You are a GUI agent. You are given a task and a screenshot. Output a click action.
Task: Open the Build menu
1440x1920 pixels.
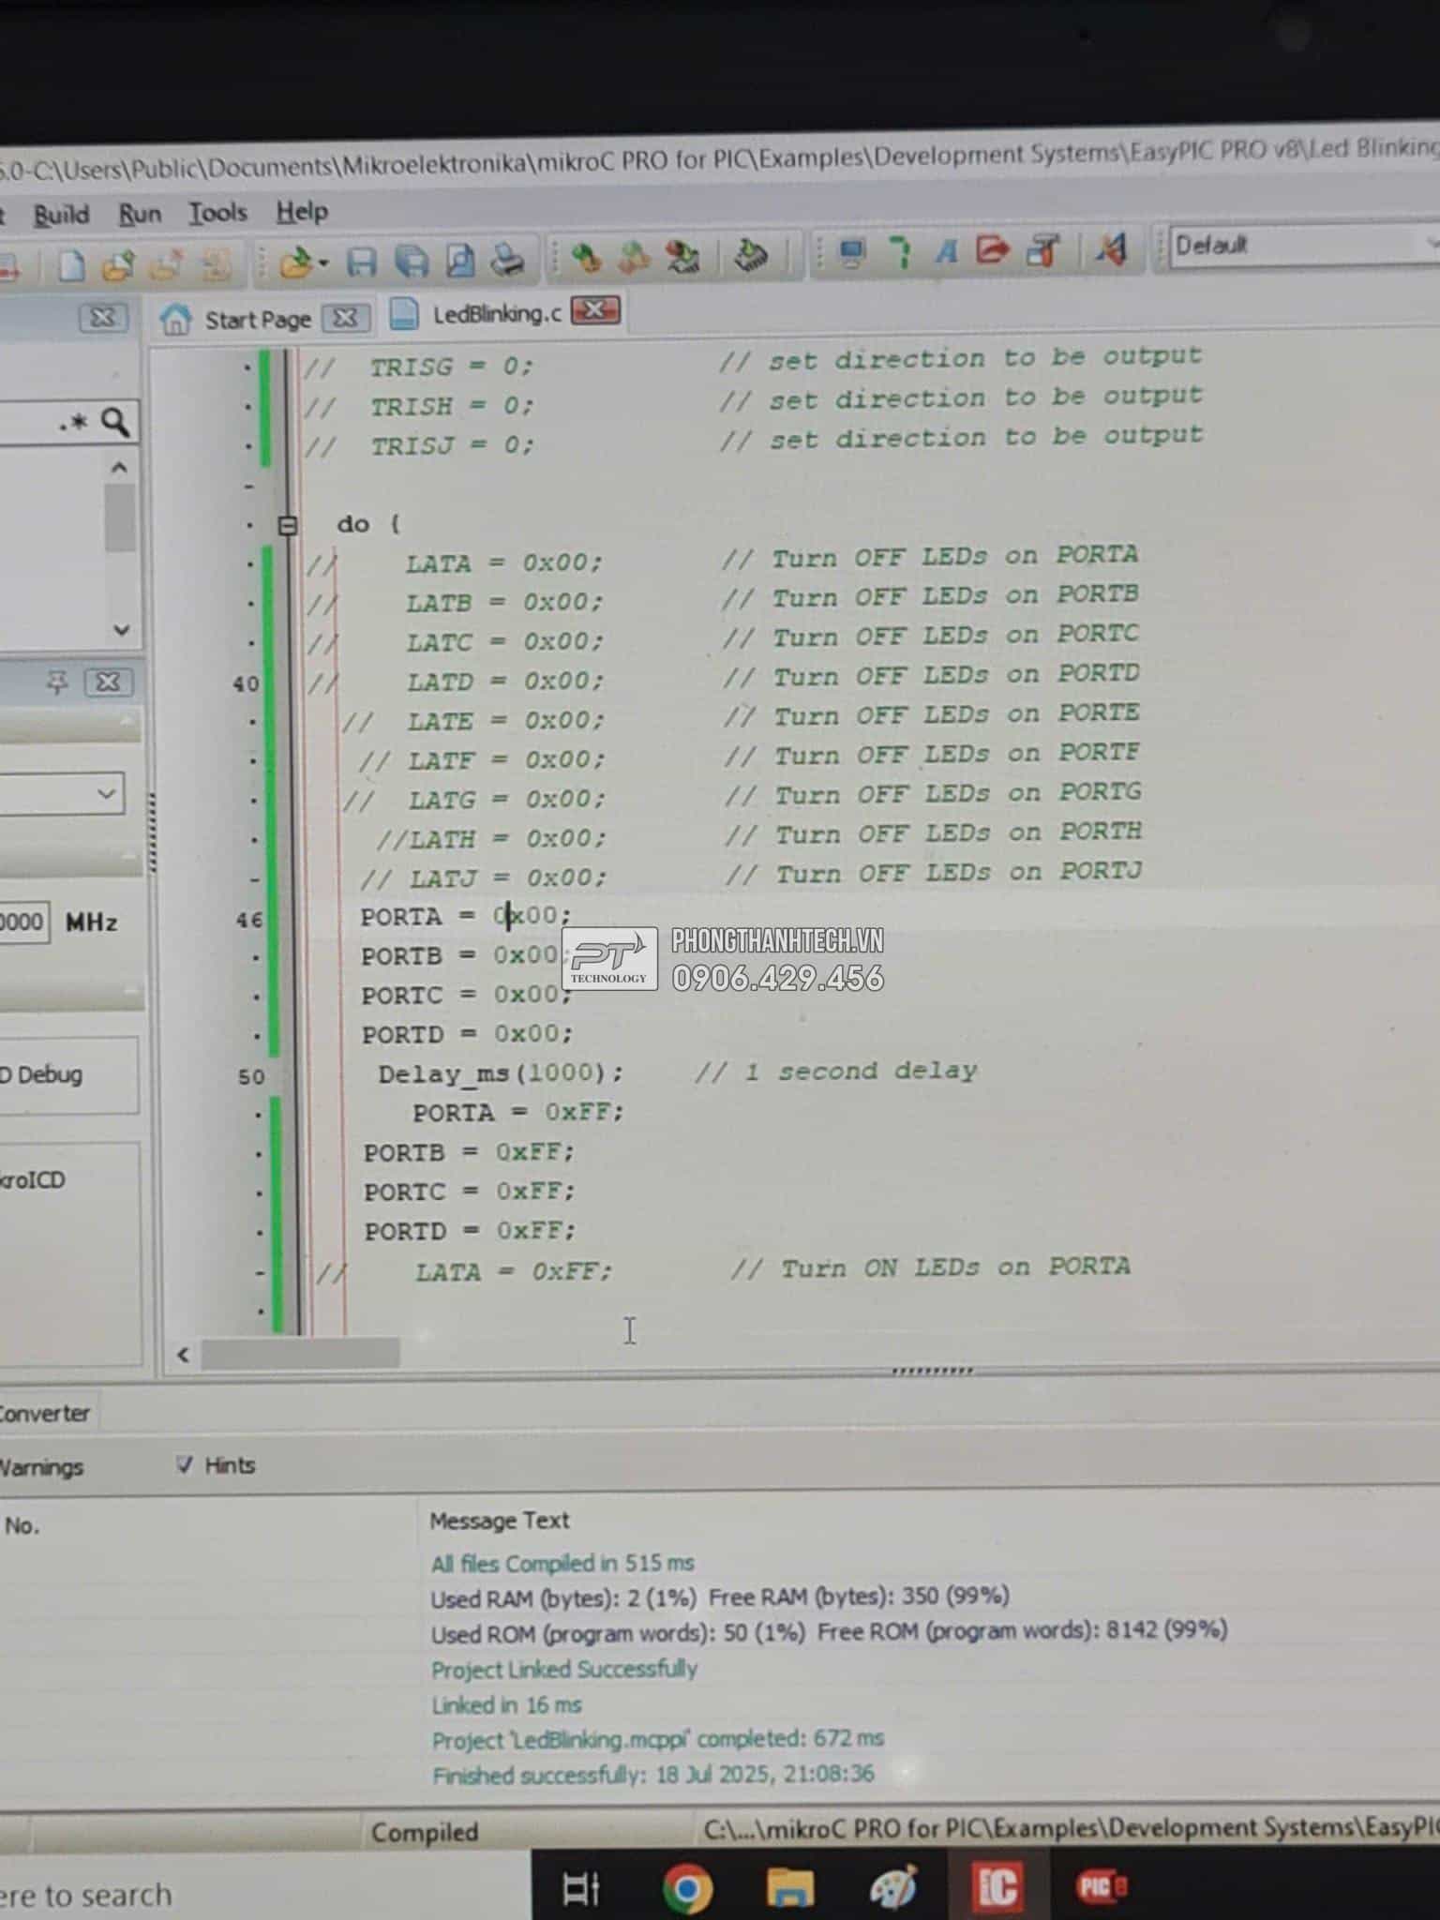(x=61, y=215)
